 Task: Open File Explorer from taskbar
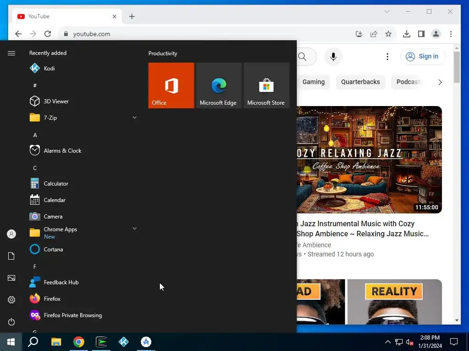pyautogui.click(x=56, y=342)
